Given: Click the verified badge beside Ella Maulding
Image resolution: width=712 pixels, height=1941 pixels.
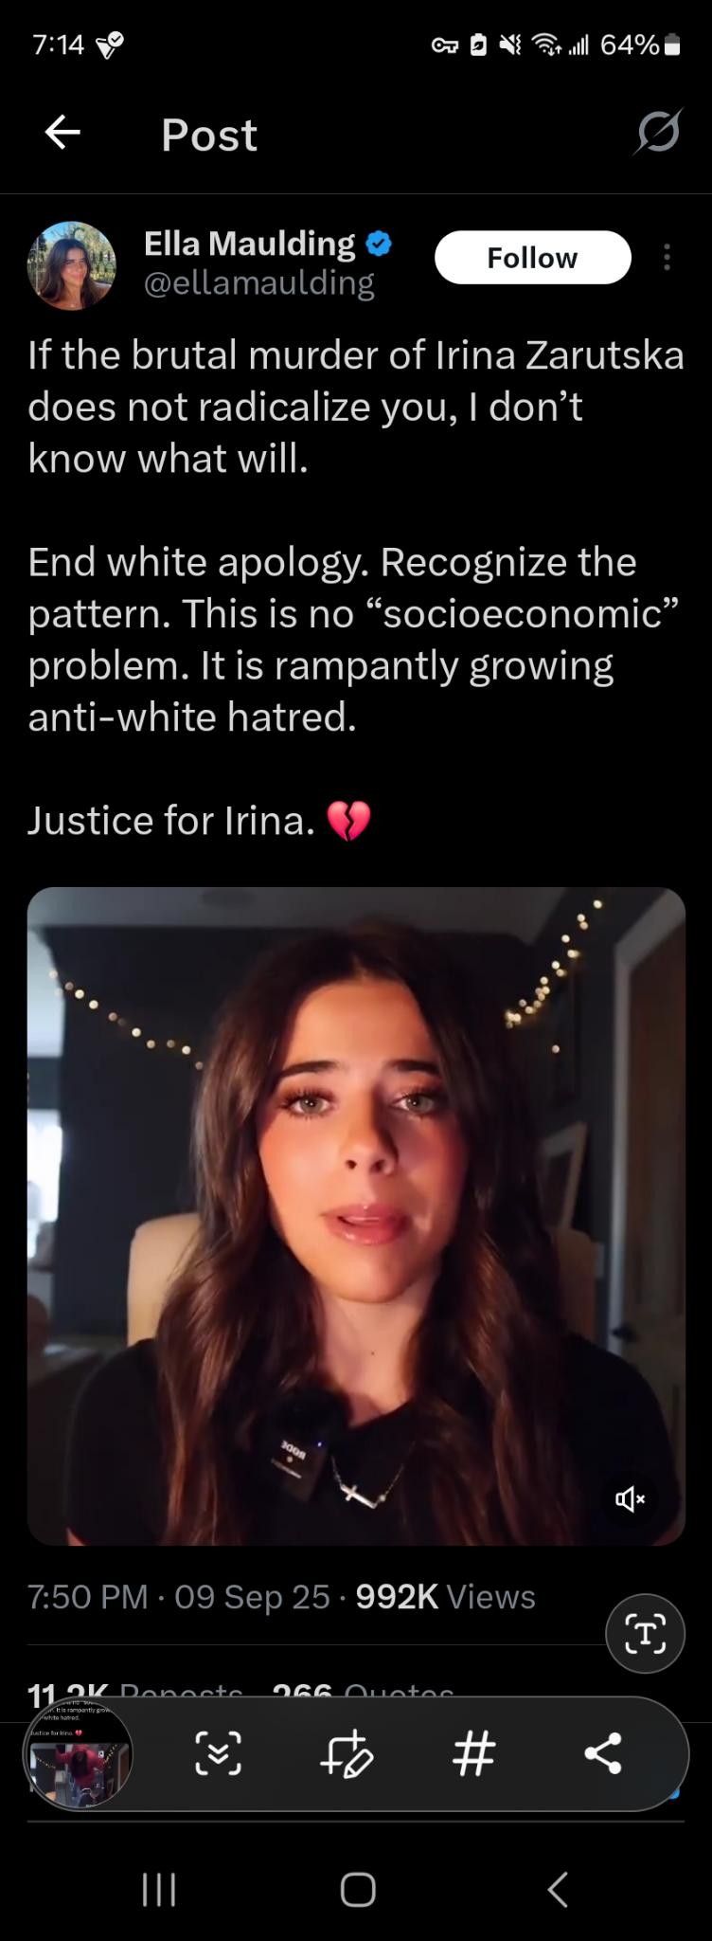Looking at the screenshot, I should coord(379,244).
